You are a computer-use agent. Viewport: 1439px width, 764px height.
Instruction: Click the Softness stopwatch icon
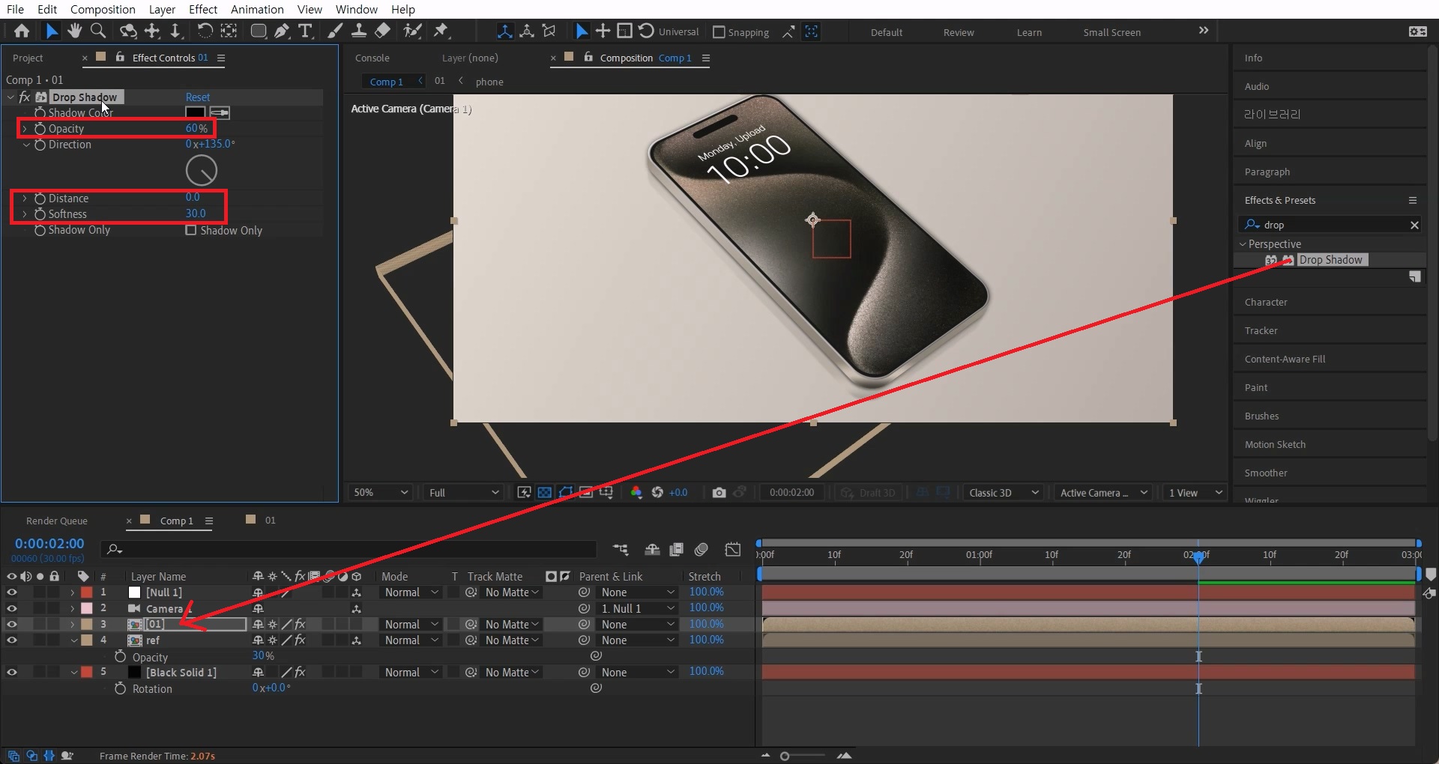click(x=40, y=214)
